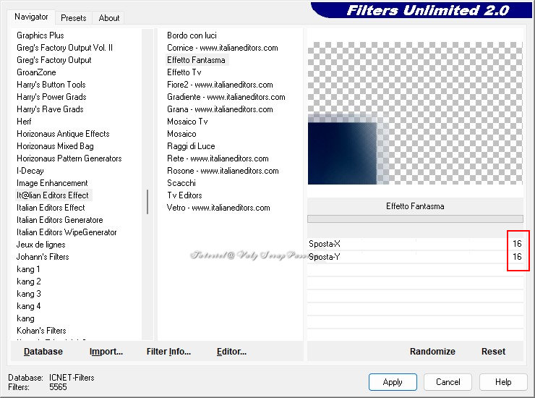Select the Image Enhancement category
This screenshot has width=535, height=398.
pos(52,183)
